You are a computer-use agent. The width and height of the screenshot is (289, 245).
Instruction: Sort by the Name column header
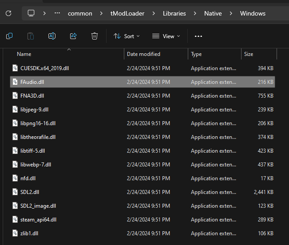(24, 54)
